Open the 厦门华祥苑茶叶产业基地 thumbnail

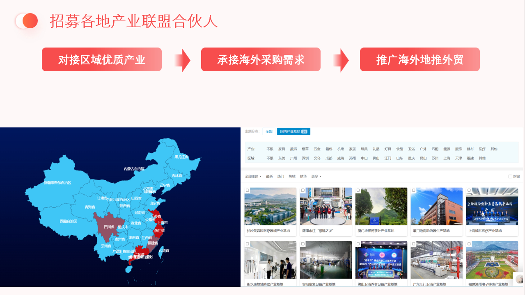coord(381,206)
